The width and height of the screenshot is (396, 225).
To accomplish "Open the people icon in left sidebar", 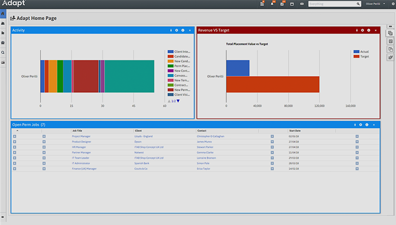I will tap(3, 23).
